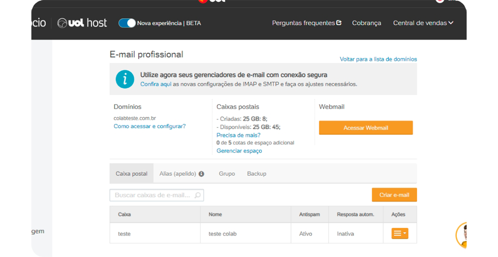498x257 pixels.
Task: Toggle the Nova experiência BETA switch
Action: pos(127,23)
